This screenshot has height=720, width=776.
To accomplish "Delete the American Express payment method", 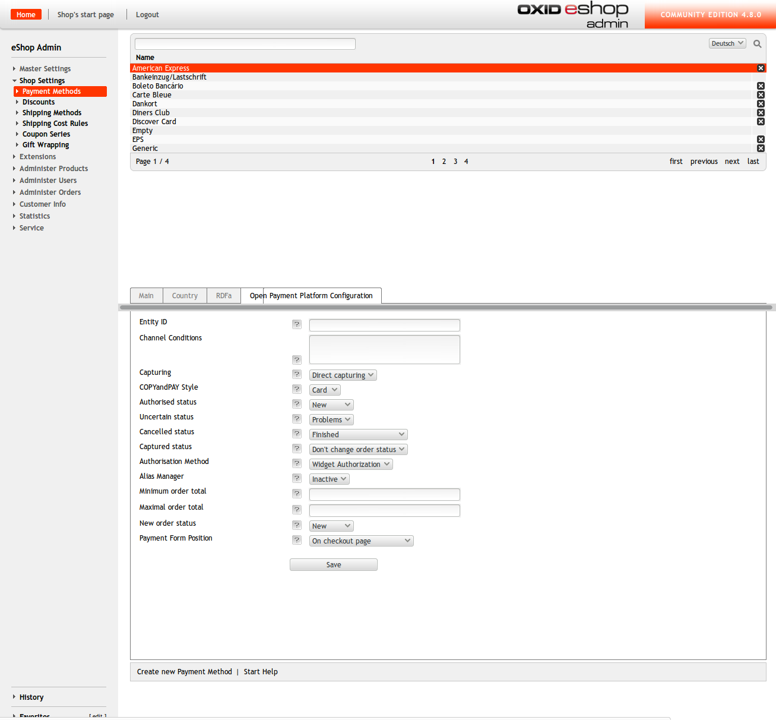I will point(761,68).
